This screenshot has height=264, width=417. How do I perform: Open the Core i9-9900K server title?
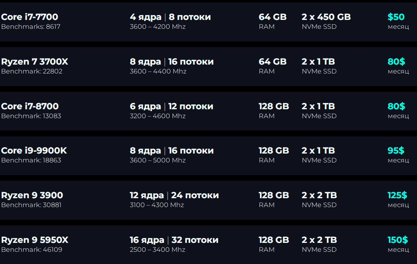click(x=34, y=151)
